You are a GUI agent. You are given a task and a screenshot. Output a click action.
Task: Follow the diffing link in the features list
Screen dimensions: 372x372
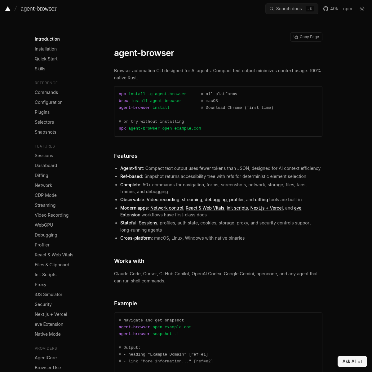[261, 200]
